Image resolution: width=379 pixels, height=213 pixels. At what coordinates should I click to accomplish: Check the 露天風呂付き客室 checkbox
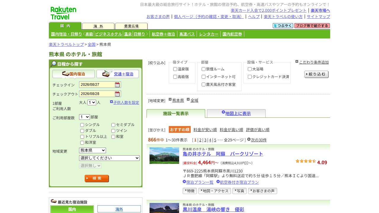[203, 84]
